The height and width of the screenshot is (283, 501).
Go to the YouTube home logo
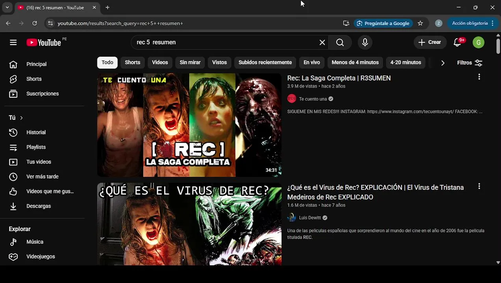coord(44,42)
